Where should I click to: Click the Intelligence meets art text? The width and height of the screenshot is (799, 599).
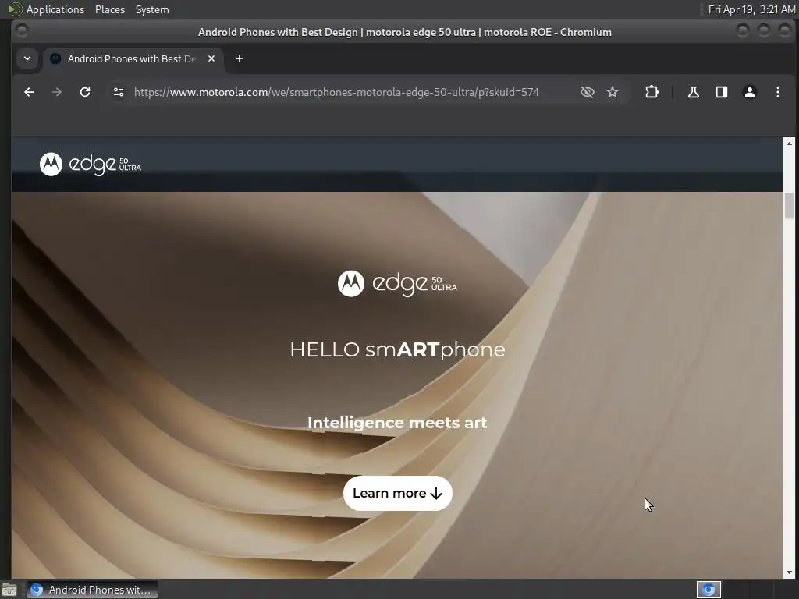tap(397, 423)
